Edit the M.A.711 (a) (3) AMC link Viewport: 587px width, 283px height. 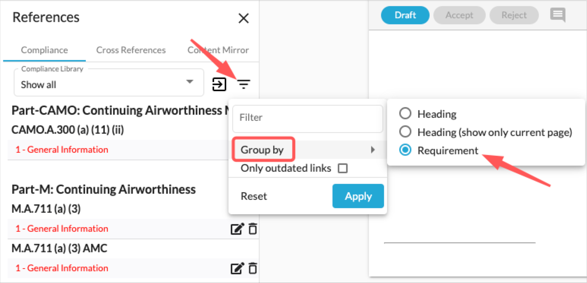tap(237, 269)
